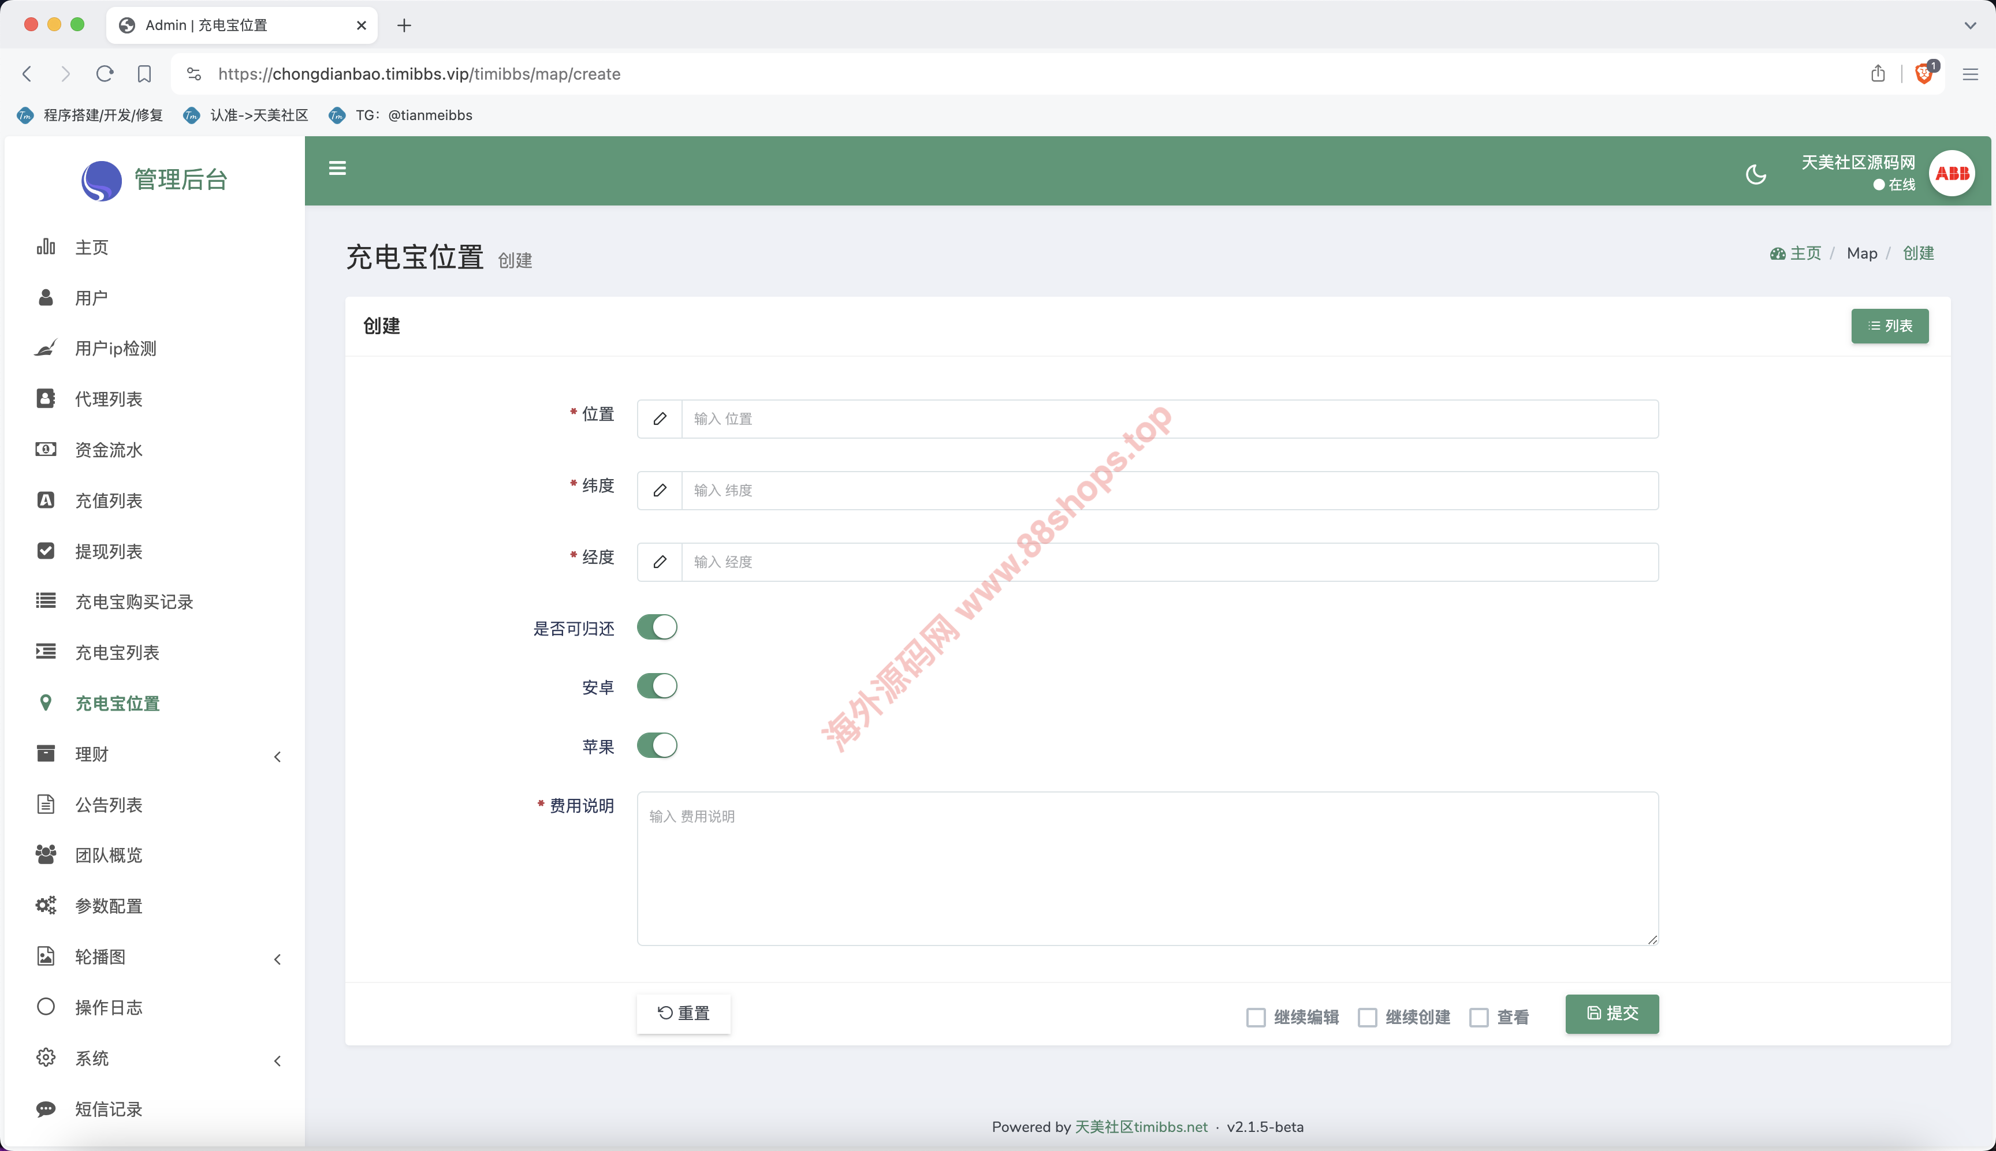Open 充电宝列表 in the sidebar
This screenshot has width=1996, height=1151.
[x=117, y=653]
